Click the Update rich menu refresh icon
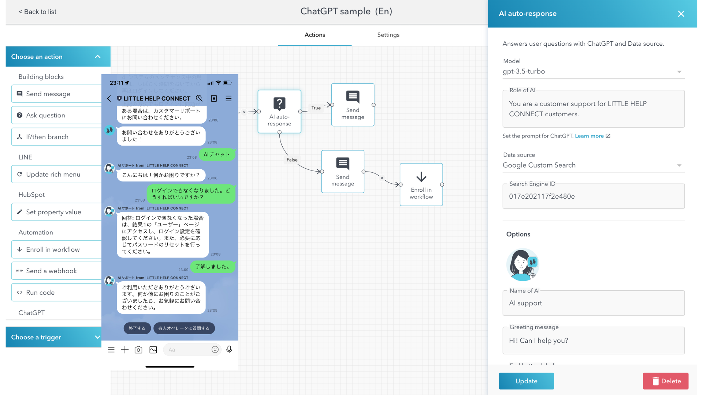 tap(20, 174)
